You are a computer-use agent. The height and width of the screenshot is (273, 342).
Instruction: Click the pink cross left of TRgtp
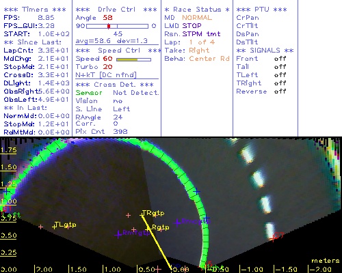click(x=128, y=215)
